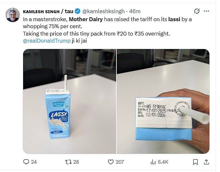Click Kamlesh Singh's profile avatar

[12, 16]
